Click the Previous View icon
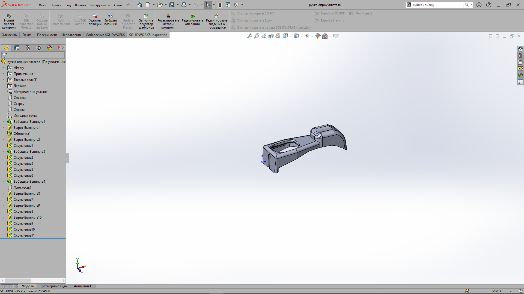Viewport: 524px width, 294px height. (264, 36)
